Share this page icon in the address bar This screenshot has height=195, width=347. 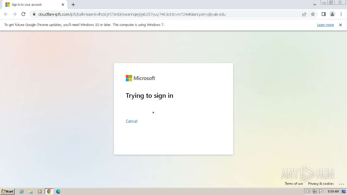(x=304, y=14)
